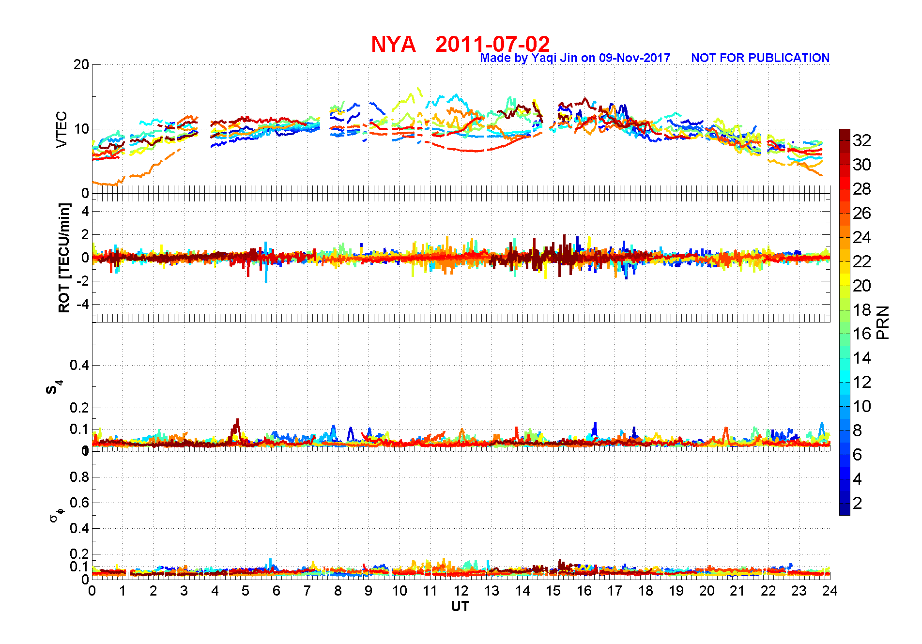Click the 'Made by Yaqi Jin on 09-Nov-2017' text
This screenshot has height=644, width=922.
575,58
